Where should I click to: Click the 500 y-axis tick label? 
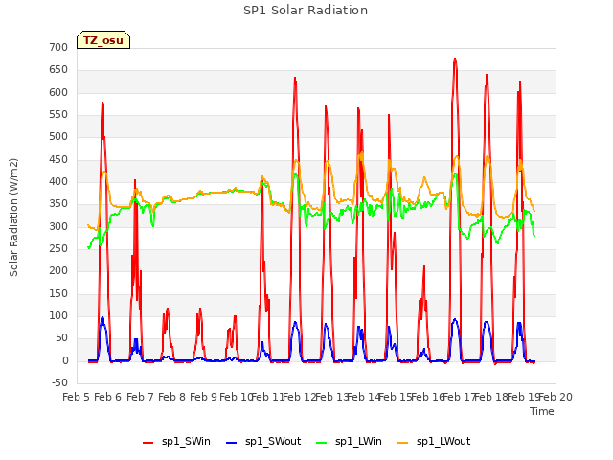pyautogui.click(x=58, y=136)
